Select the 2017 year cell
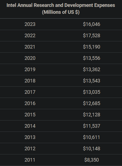The height and width of the screenshot is (166, 122). (x=30, y=92)
